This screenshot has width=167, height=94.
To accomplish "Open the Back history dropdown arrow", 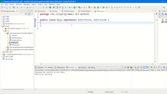I will (130, 8).
